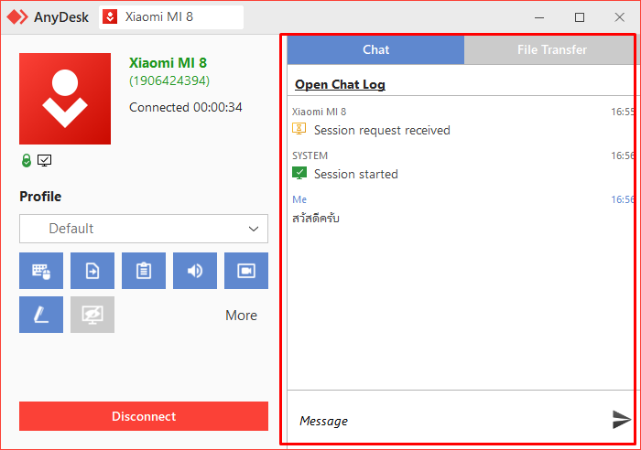Click the red Disconnect button

tap(144, 416)
